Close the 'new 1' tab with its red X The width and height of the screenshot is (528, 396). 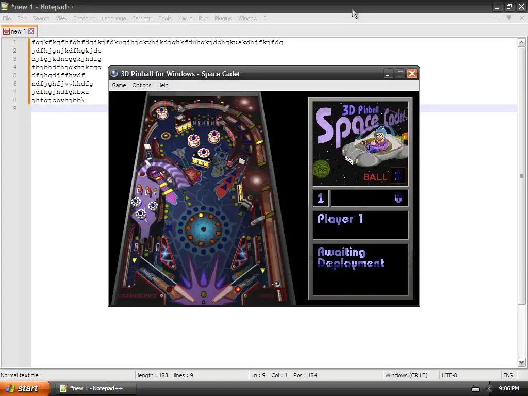[x=31, y=31]
